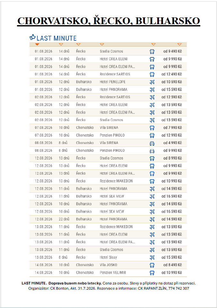Click bus icon in Studia Cosmos 9 490 Kč row
The height and width of the screenshot is (308, 217).
pos(152,52)
